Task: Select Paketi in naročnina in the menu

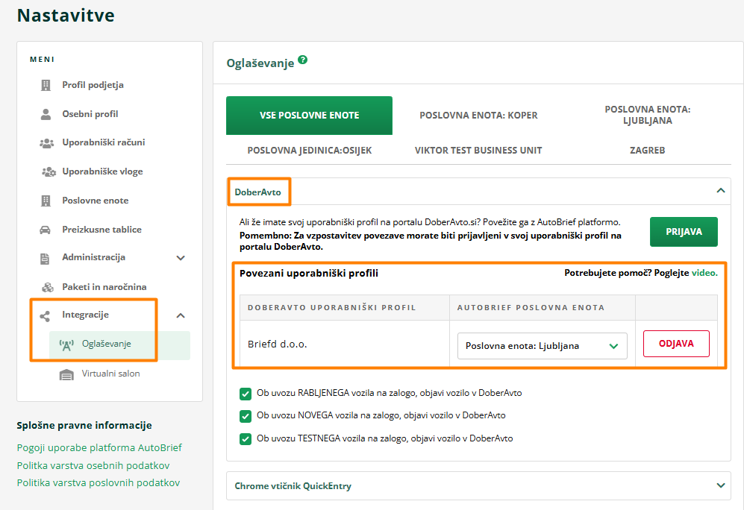Action: pyautogui.click(x=104, y=287)
